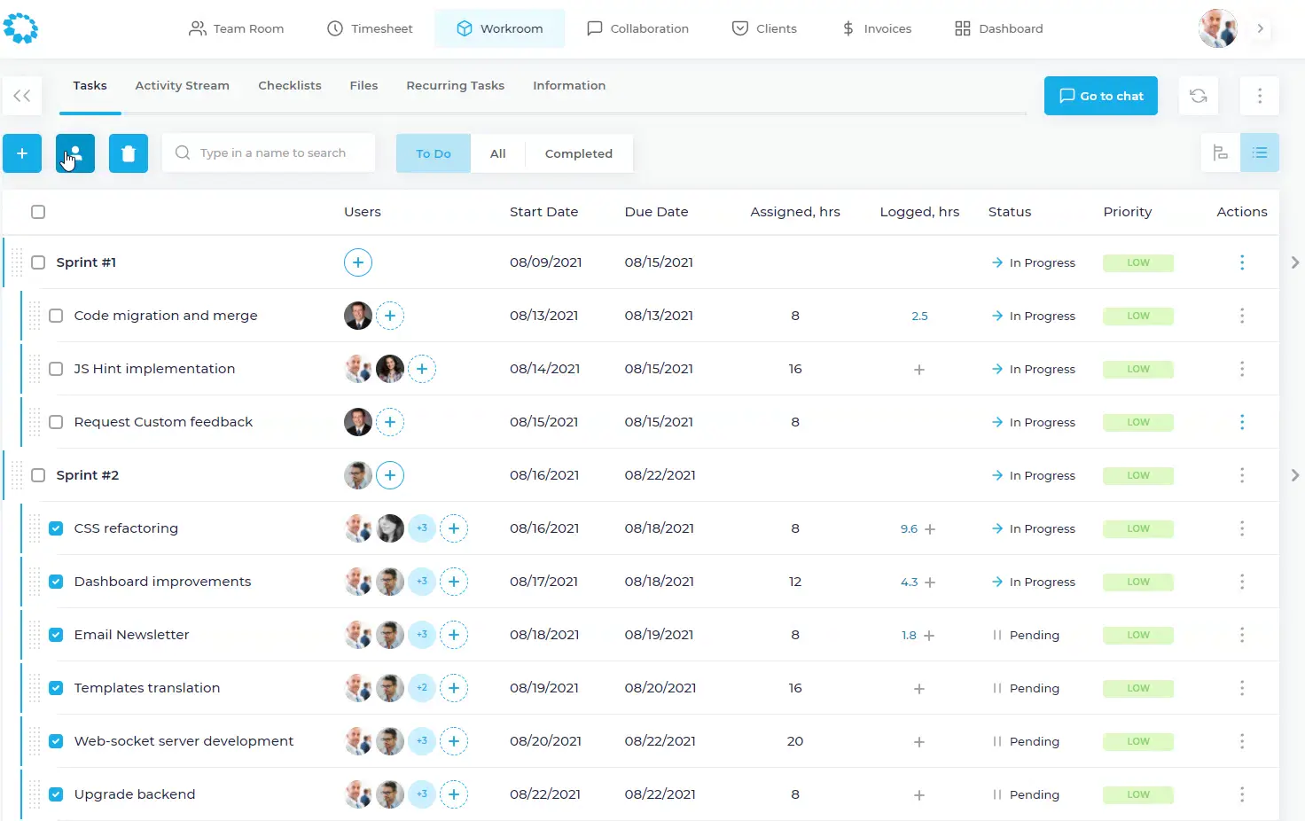Show Completed tasks filter
The width and height of the screenshot is (1305, 821).
point(578,153)
